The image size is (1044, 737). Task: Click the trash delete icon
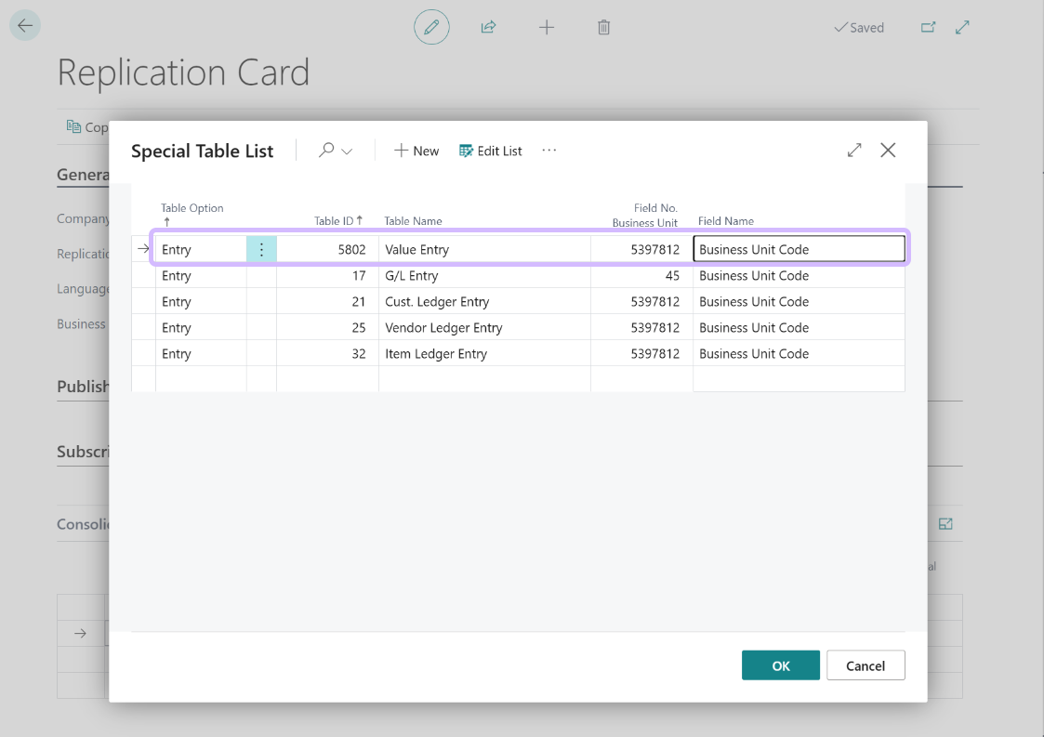[x=603, y=27]
